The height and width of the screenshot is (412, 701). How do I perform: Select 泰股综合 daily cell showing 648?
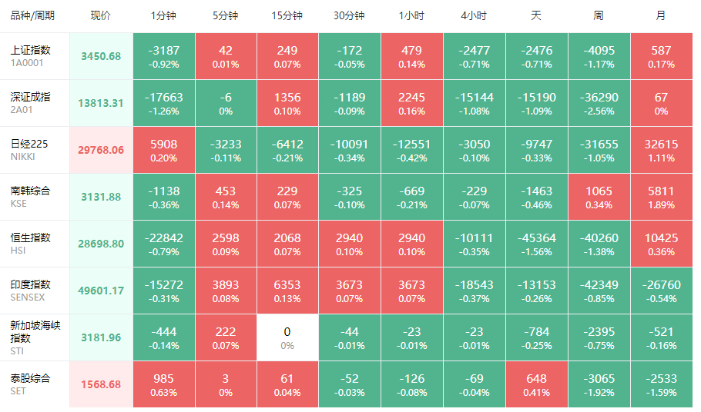click(536, 384)
